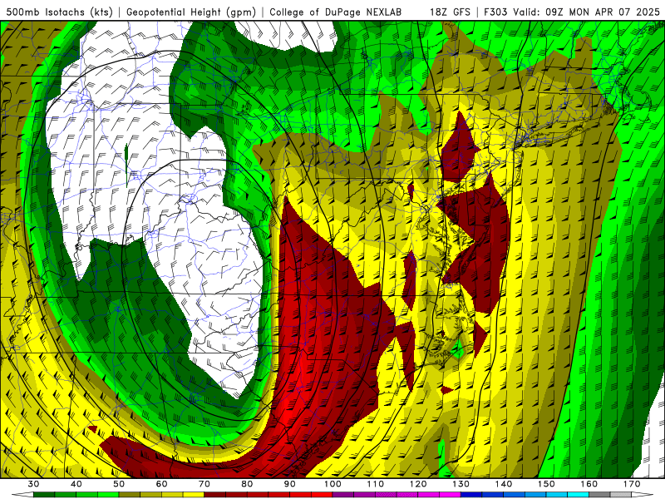Select the darkest green 30-35 kt legend swatch

44,495
